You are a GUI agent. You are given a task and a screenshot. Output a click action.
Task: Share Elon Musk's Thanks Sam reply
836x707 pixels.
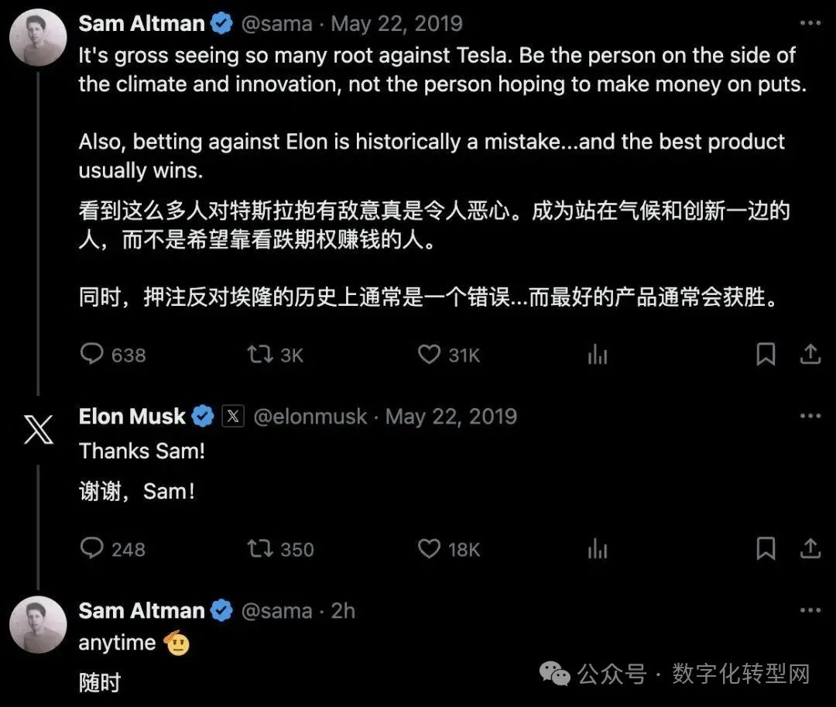810,549
